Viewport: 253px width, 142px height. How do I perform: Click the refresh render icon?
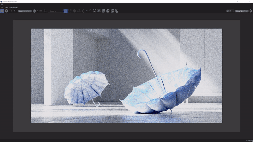coord(11,11)
